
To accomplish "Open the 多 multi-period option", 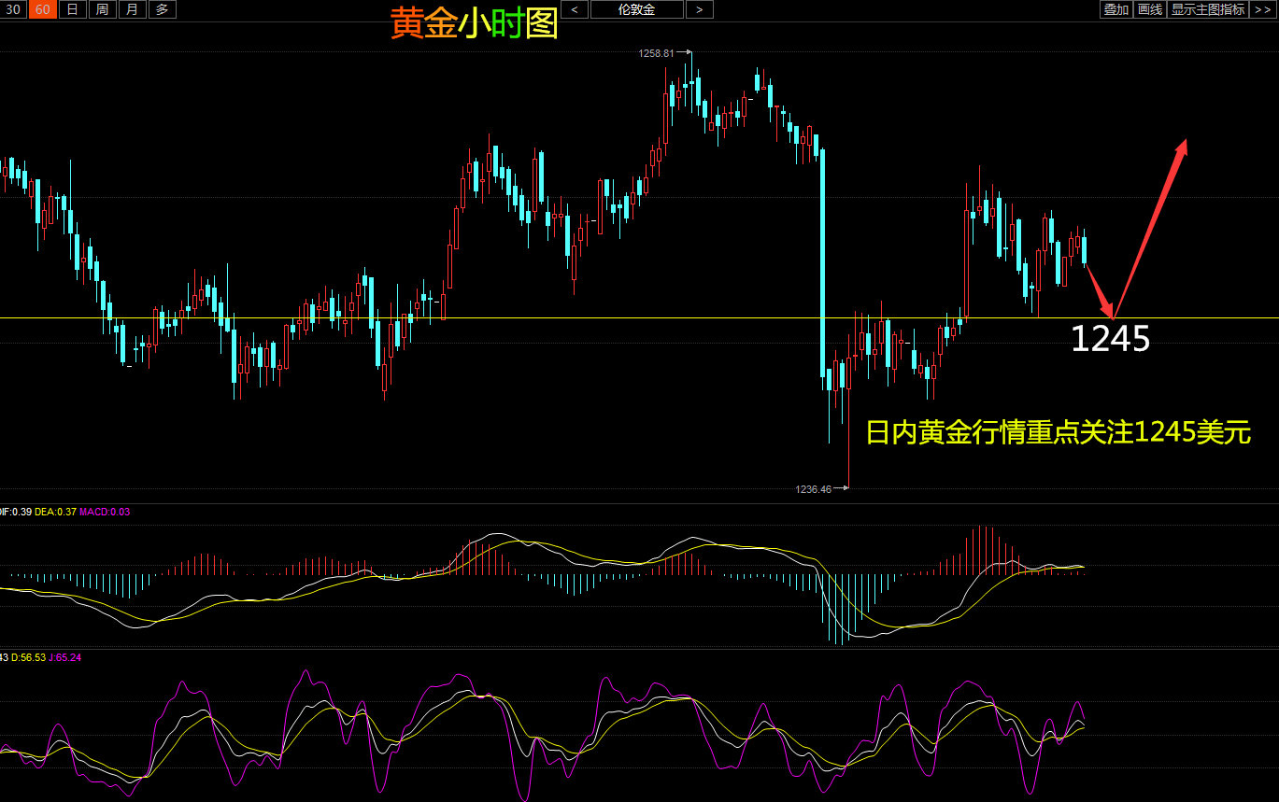I will pyautogui.click(x=162, y=9).
